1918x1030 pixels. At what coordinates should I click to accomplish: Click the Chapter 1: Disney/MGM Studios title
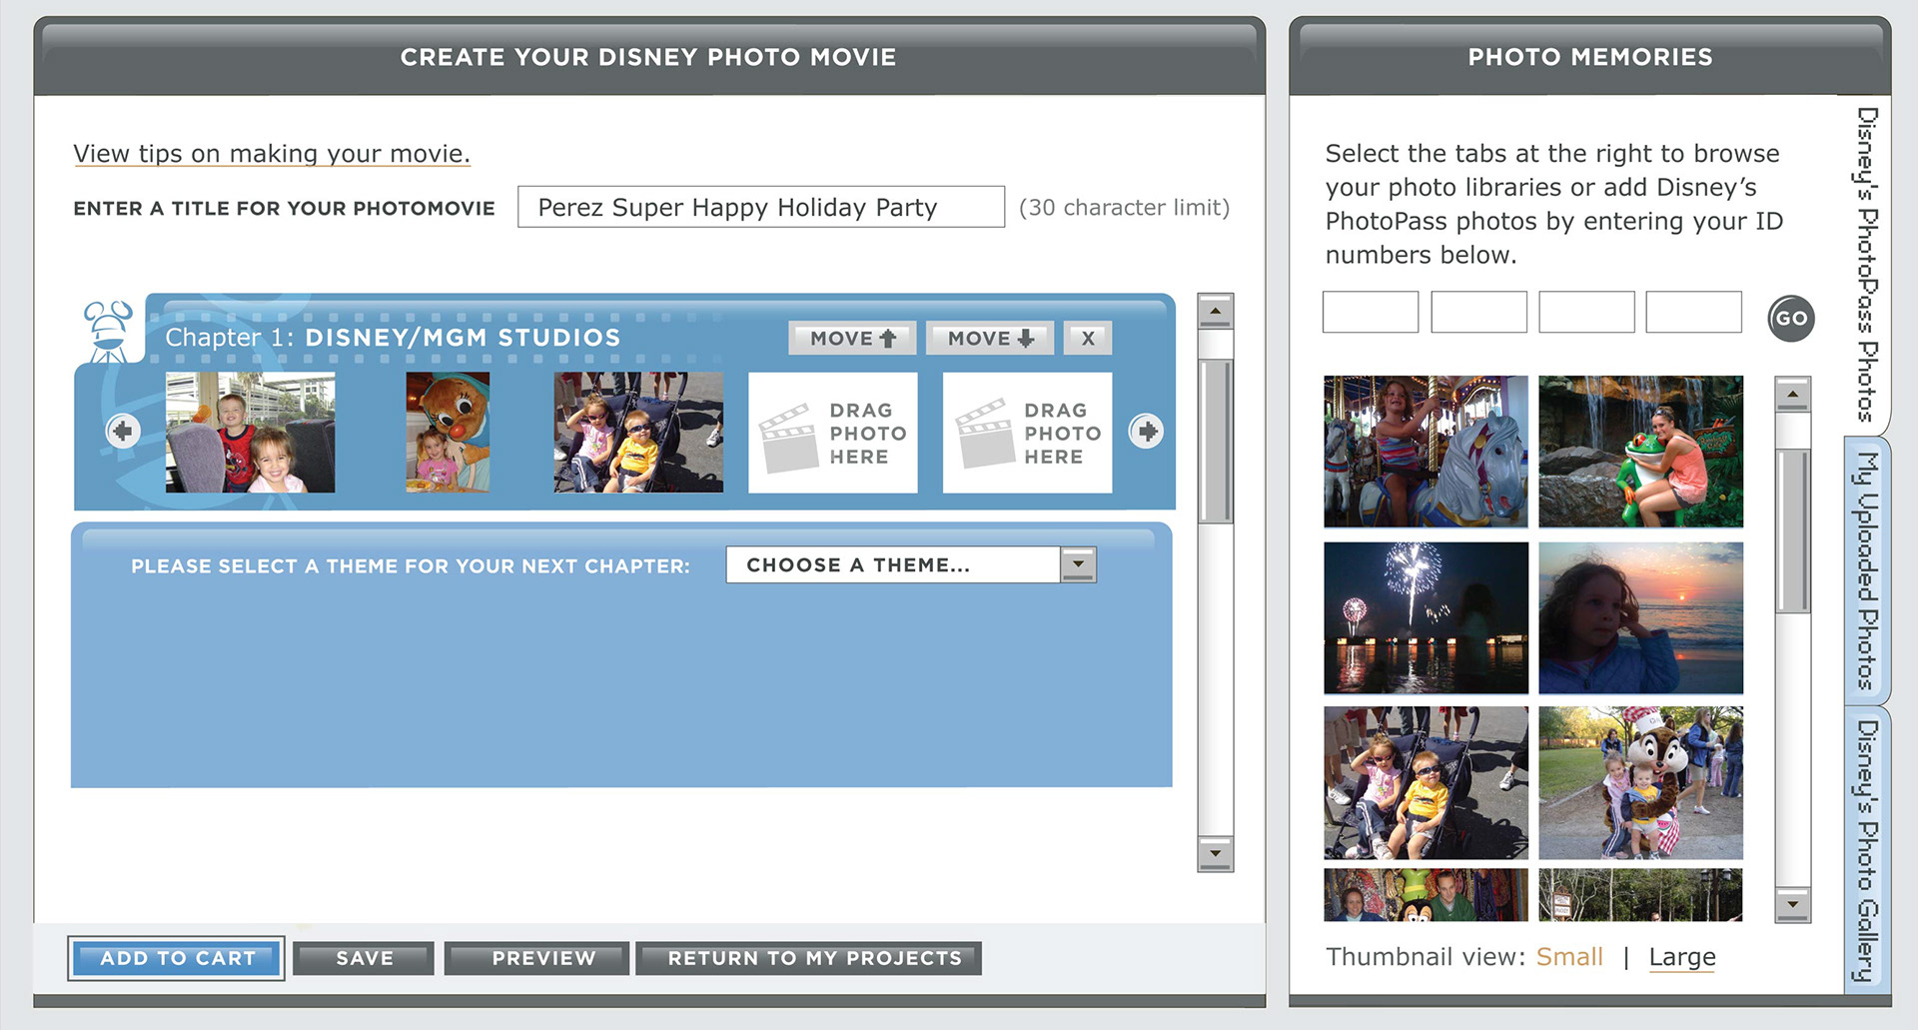coord(393,338)
